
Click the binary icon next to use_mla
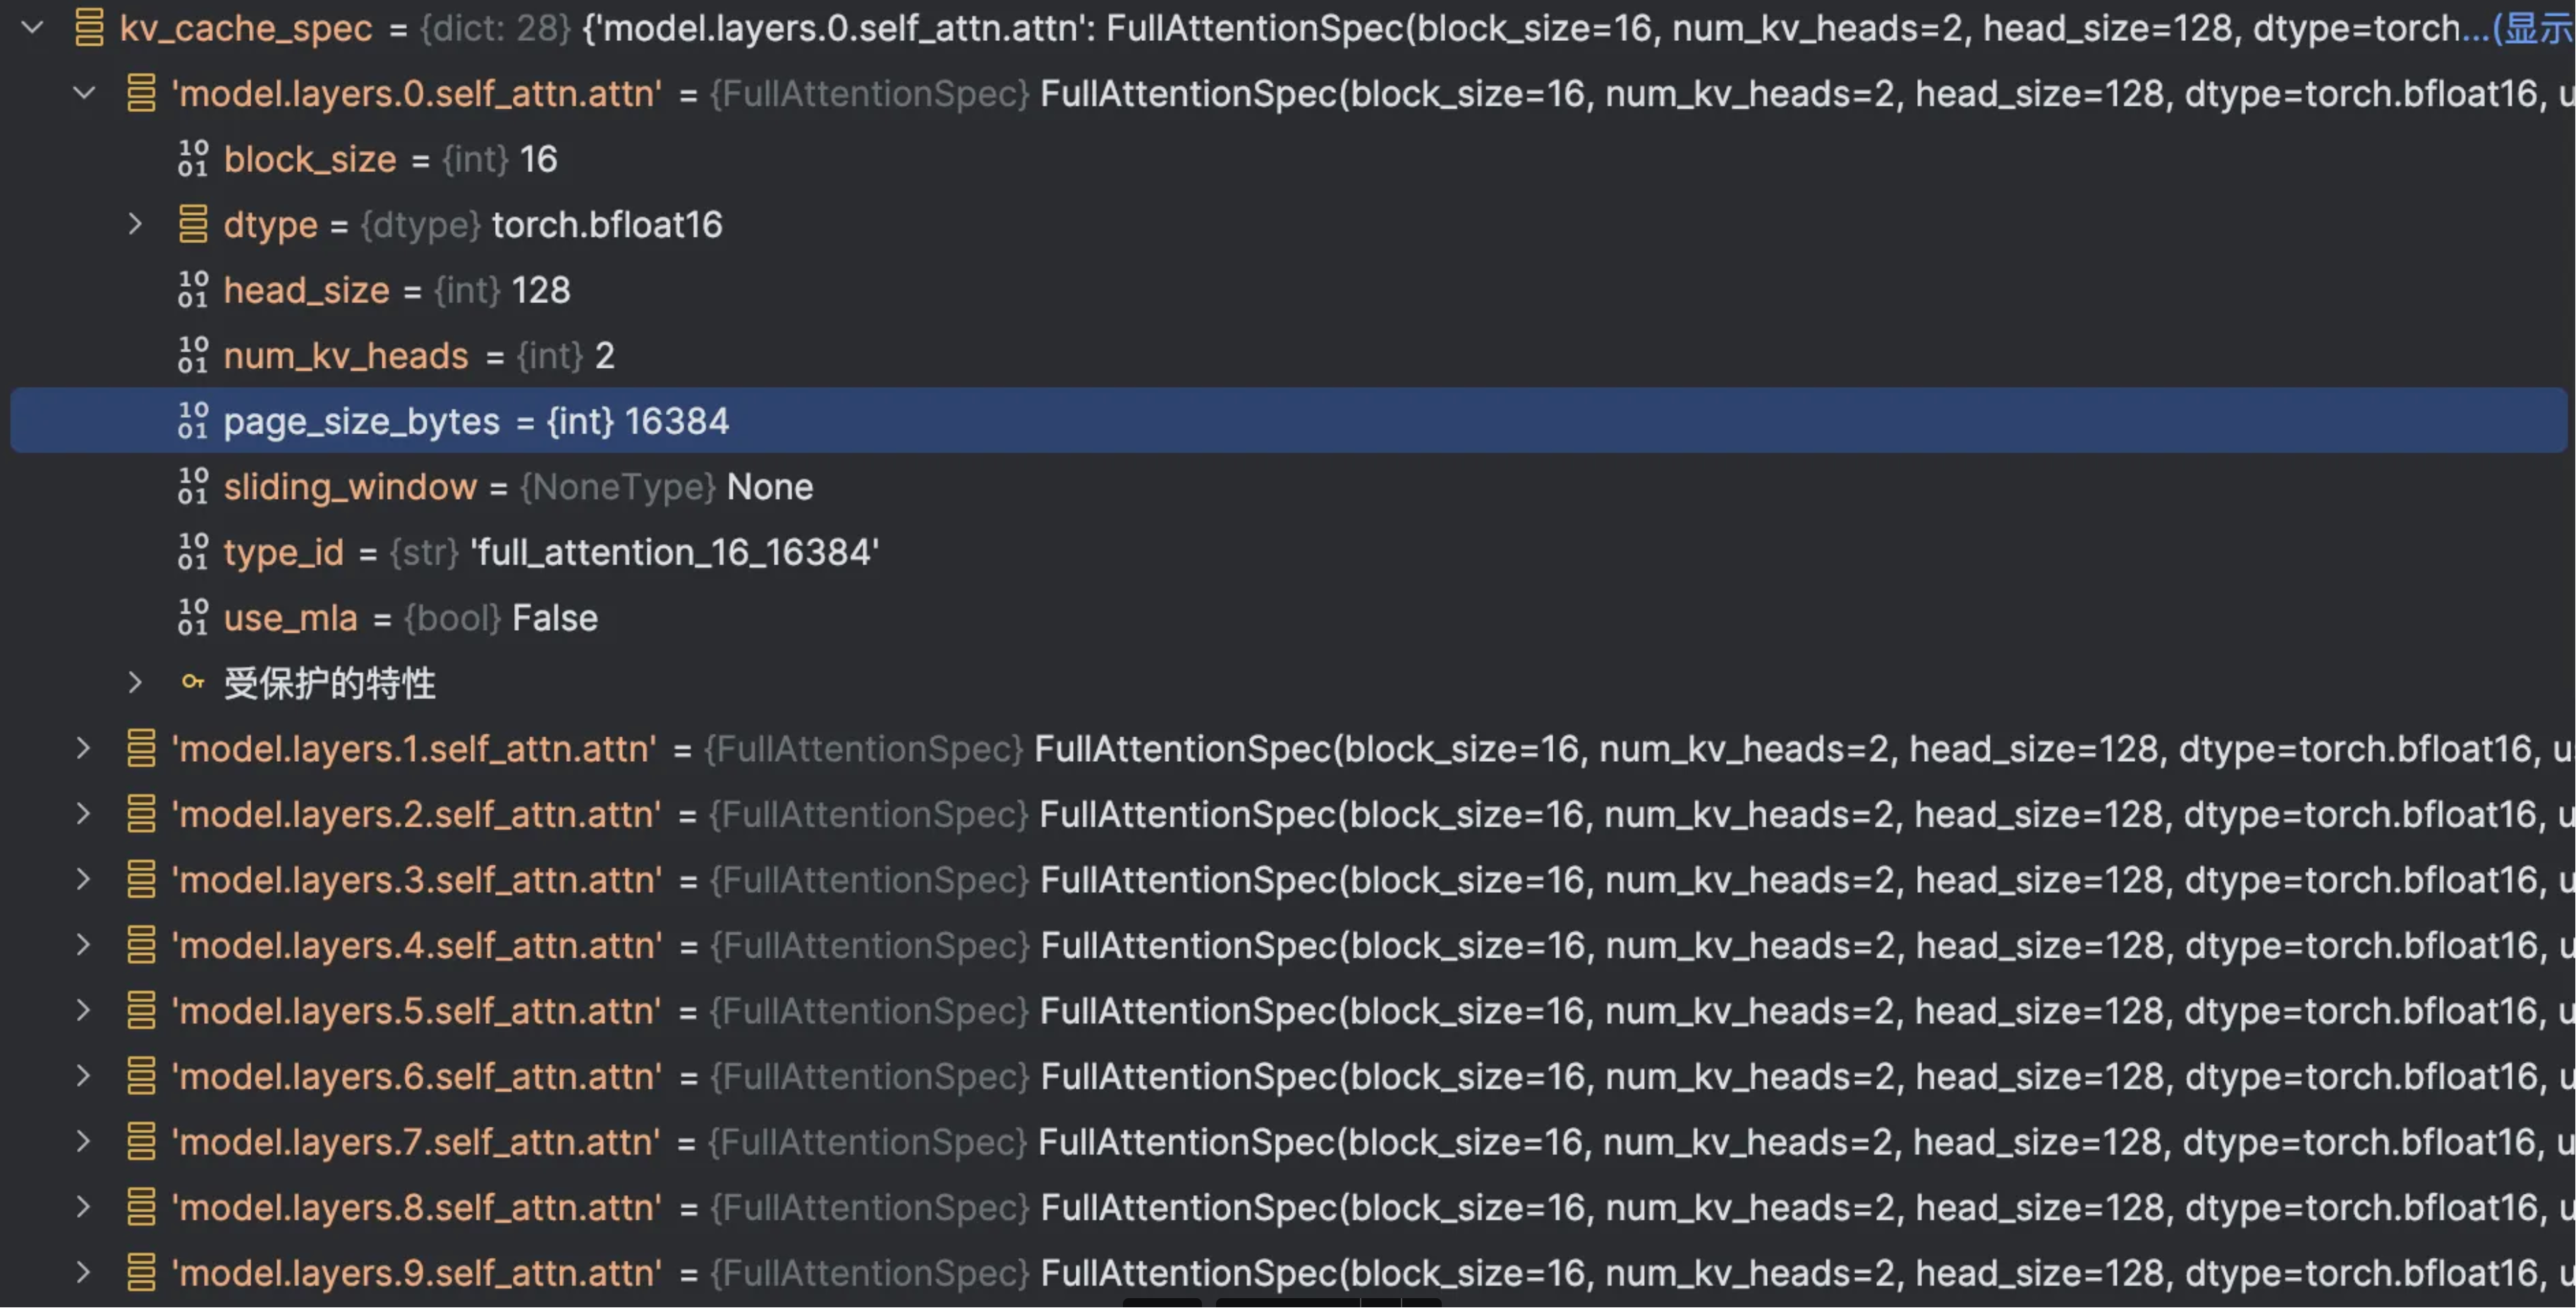(193, 617)
